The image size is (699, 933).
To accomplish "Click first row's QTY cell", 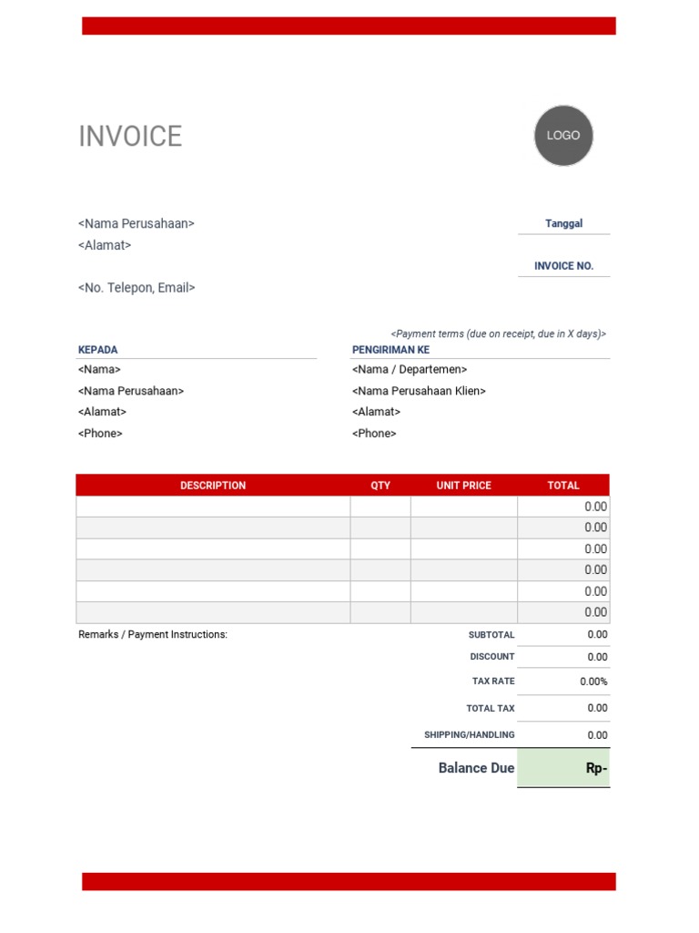I will click(380, 507).
